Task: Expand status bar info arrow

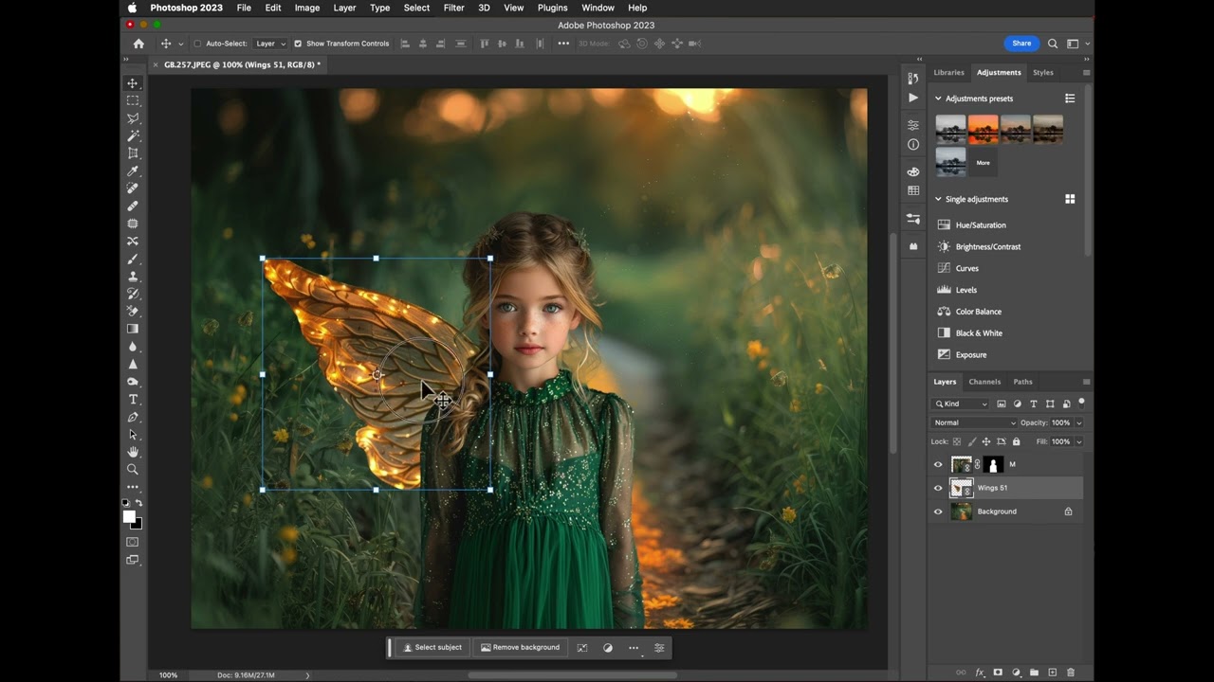Action: click(x=307, y=675)
